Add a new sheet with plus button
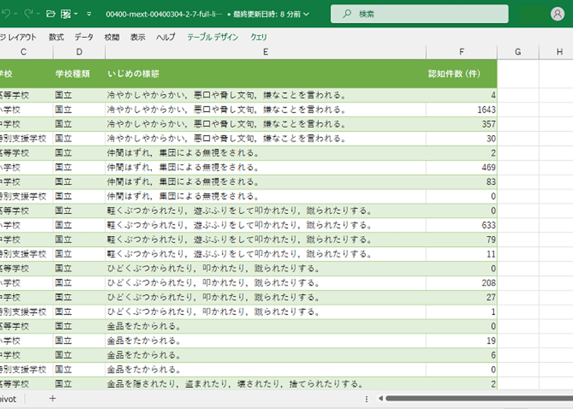This screenshot has height=409, width=573. [52, 398]
